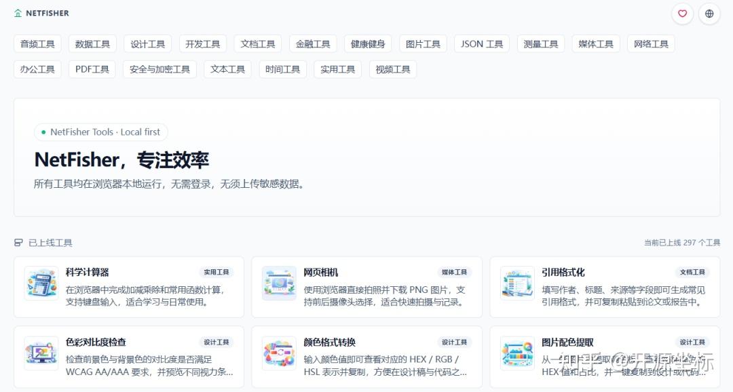Click the 当前已上线 297 个工具 count

[x=682, y=243]
